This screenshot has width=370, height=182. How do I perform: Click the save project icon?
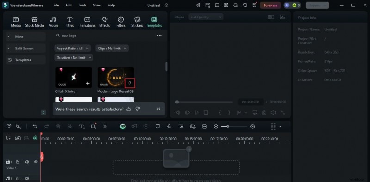(226, 5)
